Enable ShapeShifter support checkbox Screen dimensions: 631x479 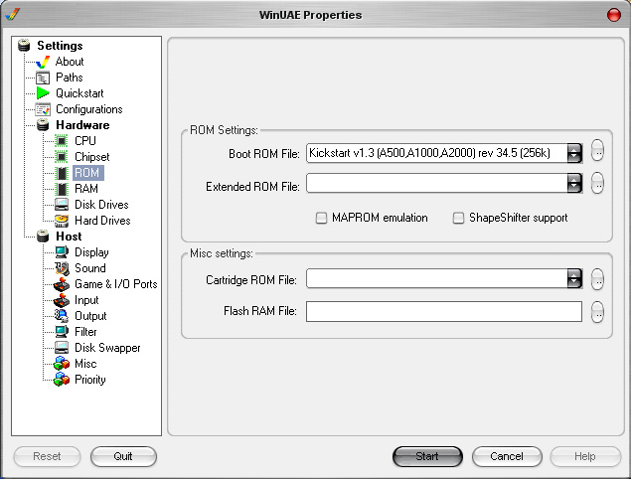(x=458, y=219)
